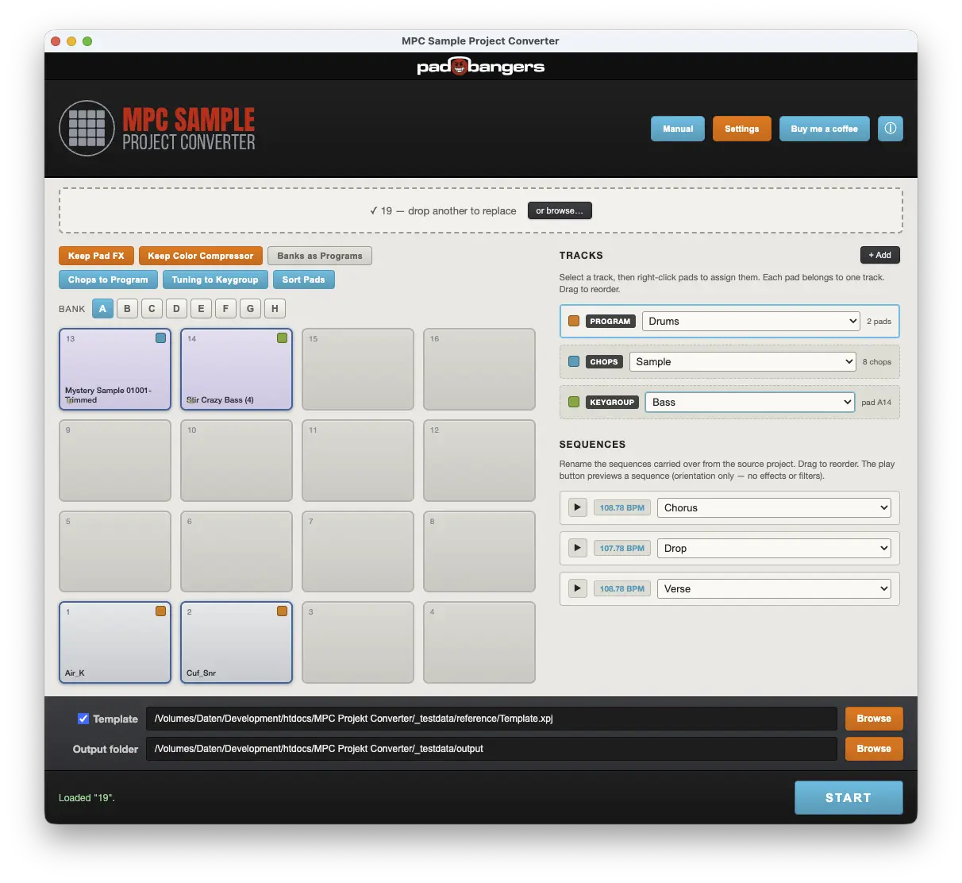Select empty pad 7
The width and height of the screenshot is (962, 883).
tap(358, 551)
